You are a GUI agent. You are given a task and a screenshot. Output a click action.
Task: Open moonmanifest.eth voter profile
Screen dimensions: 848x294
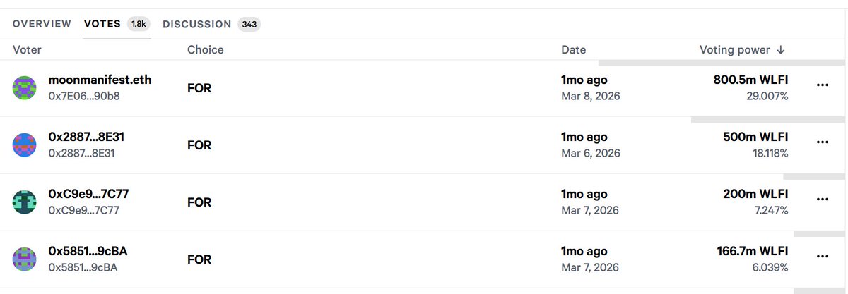coord(100,80)
